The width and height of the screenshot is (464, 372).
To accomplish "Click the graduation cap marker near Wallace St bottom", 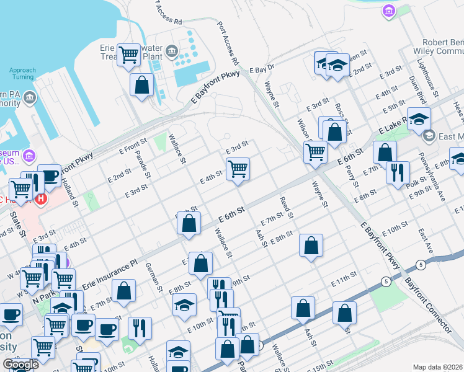I will [x=178, y=351].
